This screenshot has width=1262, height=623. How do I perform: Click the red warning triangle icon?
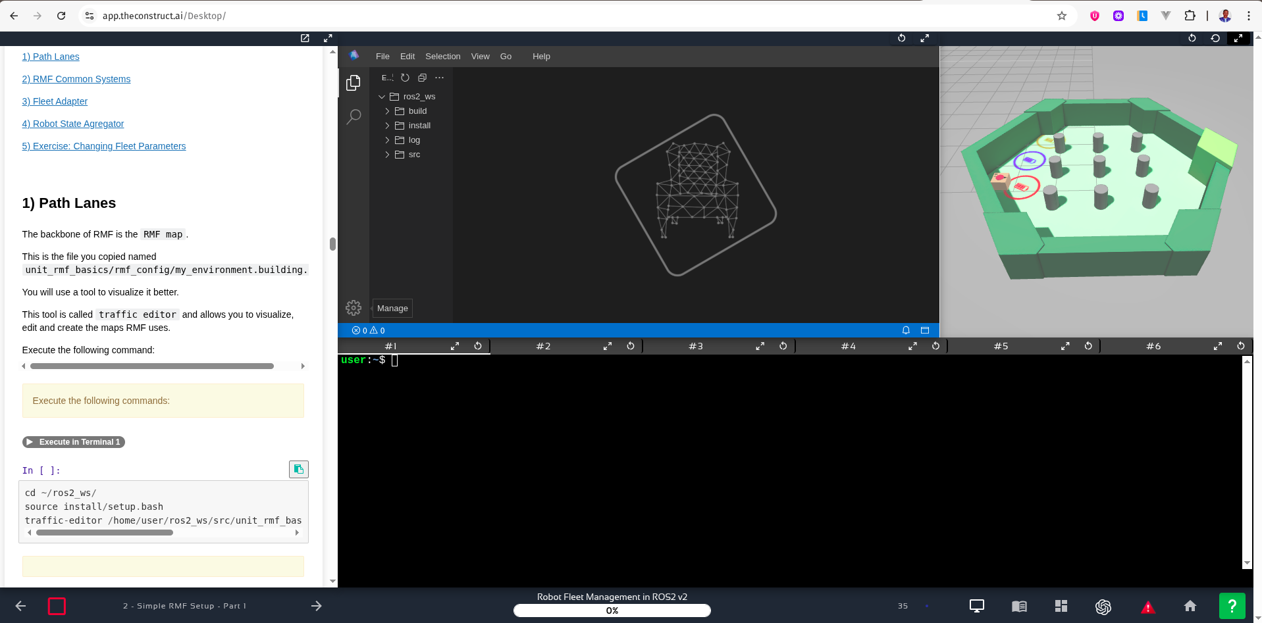pos(1147,607)
